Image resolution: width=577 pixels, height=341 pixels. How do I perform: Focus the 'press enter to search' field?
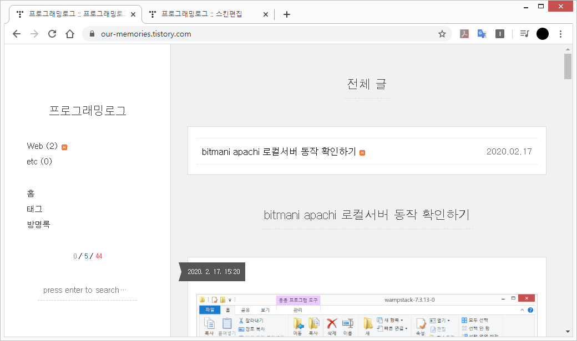coord(87,290)
